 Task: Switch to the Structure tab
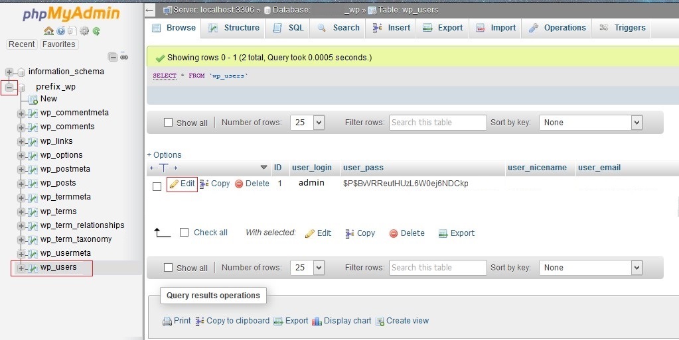(x=234, y=28)
